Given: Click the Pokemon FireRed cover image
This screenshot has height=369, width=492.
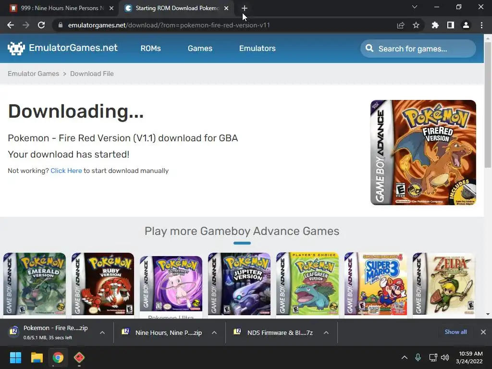Looking at the screenshot, I should click(x=423, y=152).
